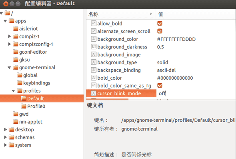Click the background_darkness value 0.5
This screenshot has height=159, width=236.
[160, 47]
